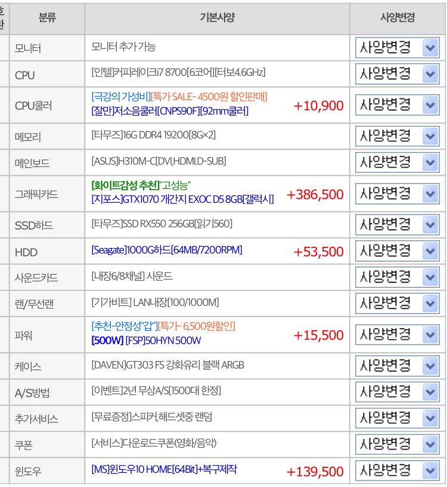
Task: Click the Seagate 1000G하드 link
Action: pos(167,250)
